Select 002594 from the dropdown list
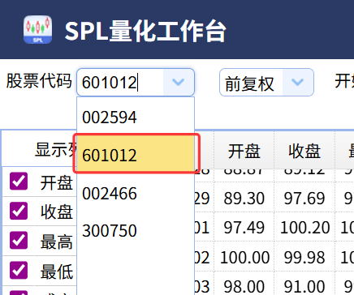The height and width of the screenshot is (295, 354). [x=136, y=117]
